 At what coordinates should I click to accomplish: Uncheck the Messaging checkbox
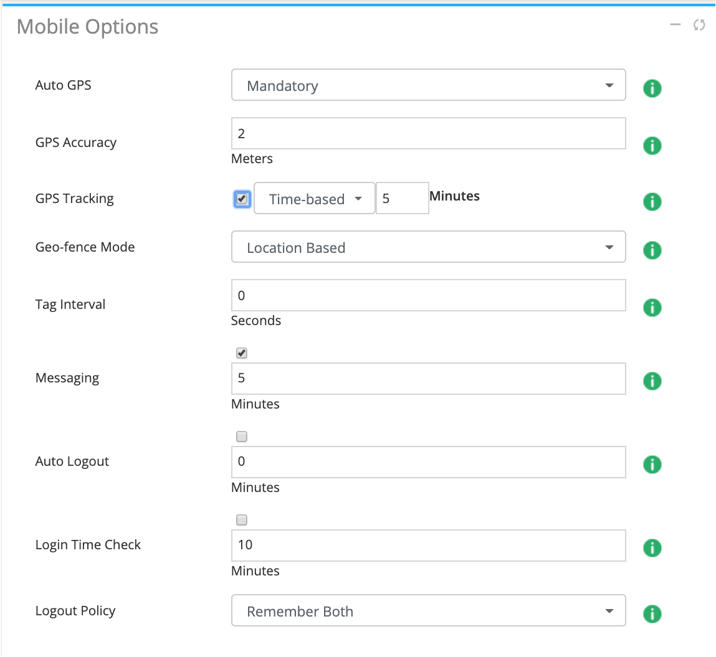pos(242,353)
